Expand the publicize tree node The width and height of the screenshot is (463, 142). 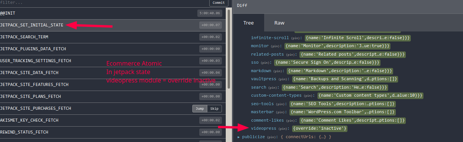[x=239, y=137]
